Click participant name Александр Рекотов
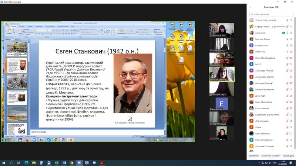The width and height of the screenshot is (296, 166). 264,70
